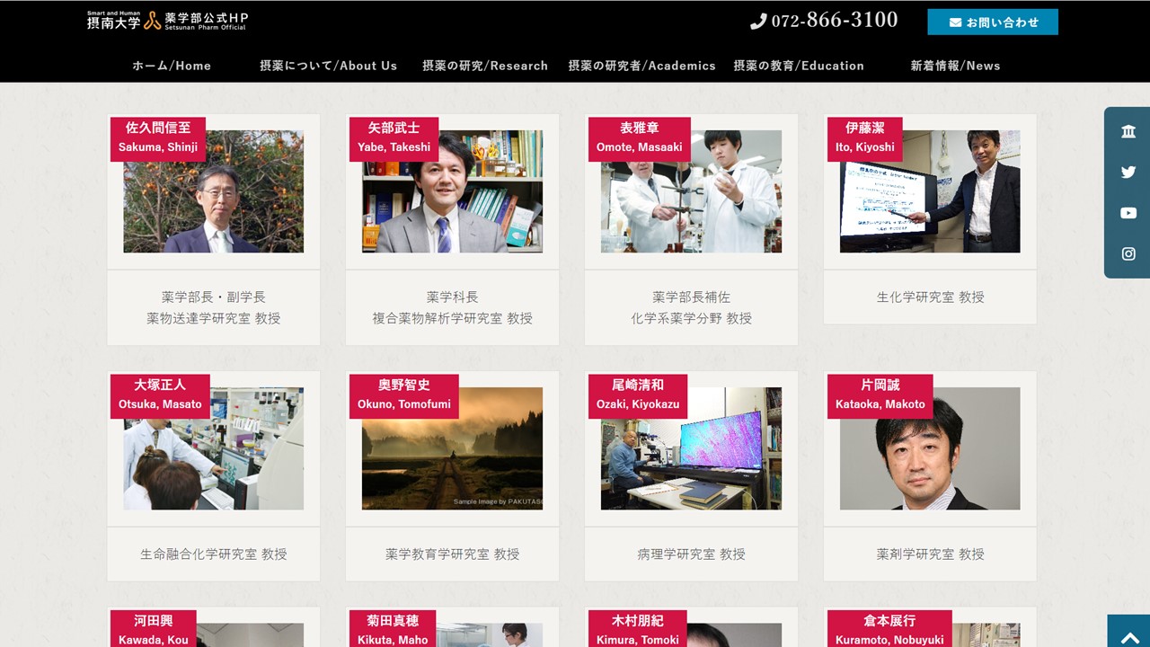This screenshot has height=647, width=1150.
Task: Click text 複合薬物解析学研究室 教授
Action: [453, 318]
